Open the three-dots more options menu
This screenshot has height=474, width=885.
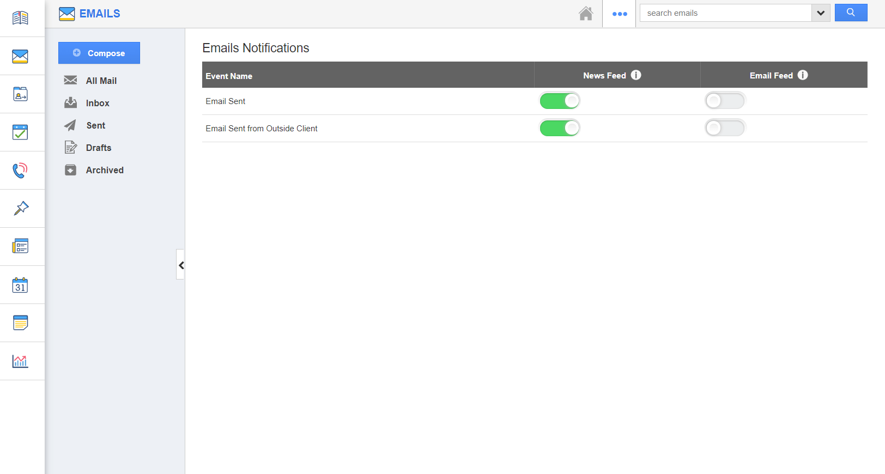click(620, 14)
